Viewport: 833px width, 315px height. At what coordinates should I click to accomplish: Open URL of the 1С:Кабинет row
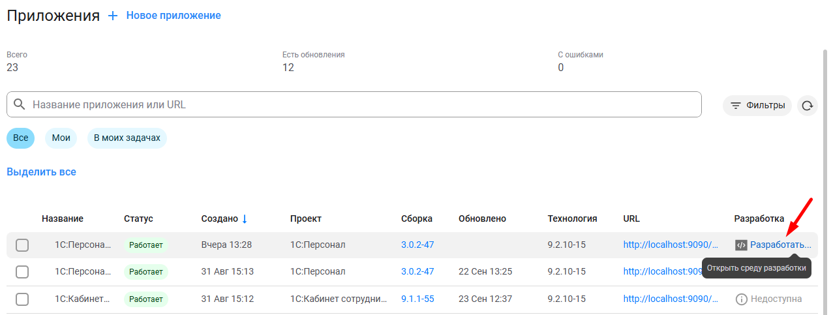click(x=671, y=299)
